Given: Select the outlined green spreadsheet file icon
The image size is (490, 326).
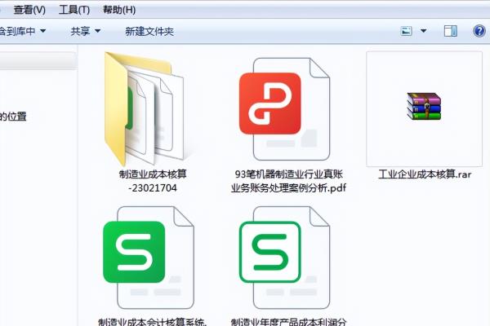Looking at the screenshot, I should point(283,258).
